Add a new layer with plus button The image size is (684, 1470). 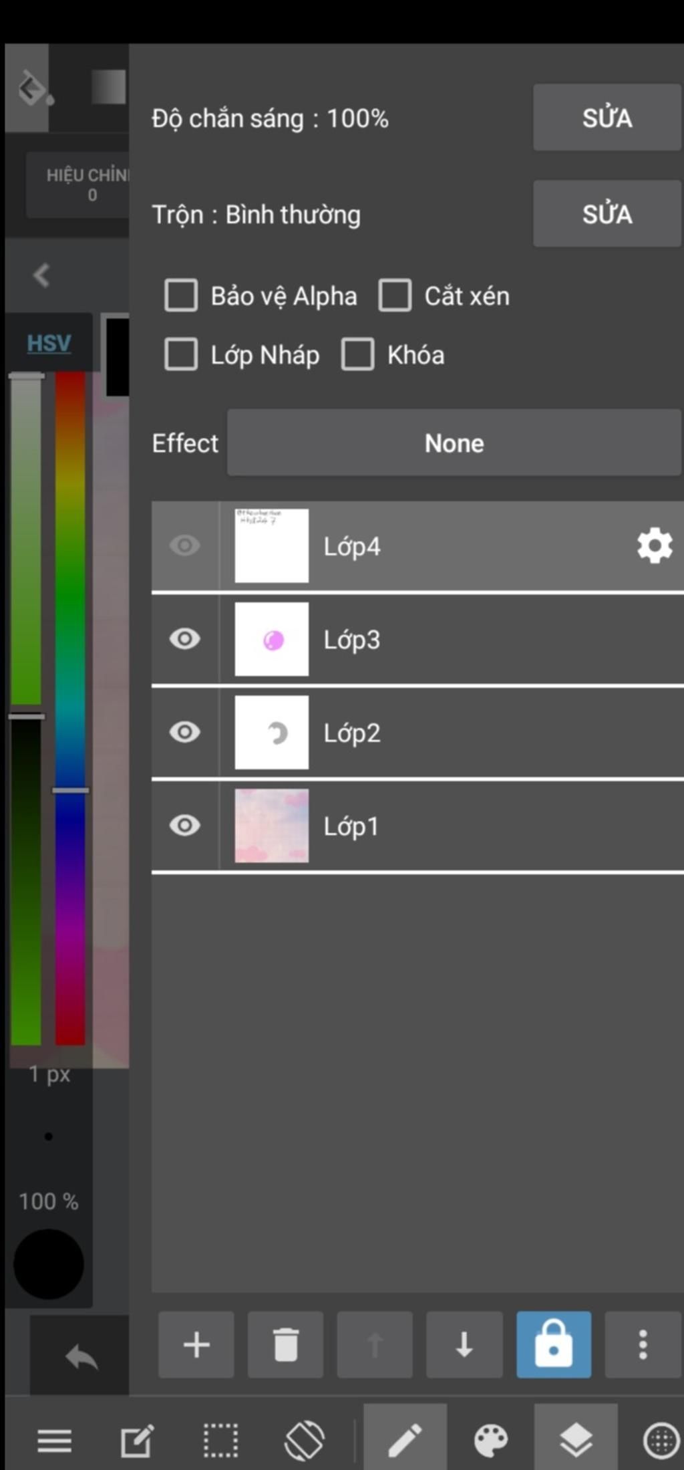tap(196, 1344)
